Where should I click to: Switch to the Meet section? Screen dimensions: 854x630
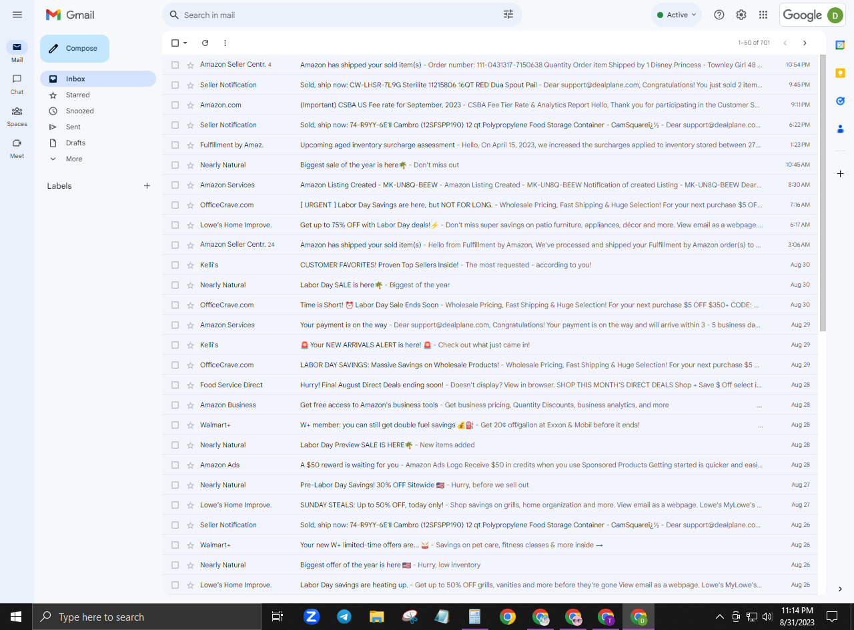(x=17, y=147)
